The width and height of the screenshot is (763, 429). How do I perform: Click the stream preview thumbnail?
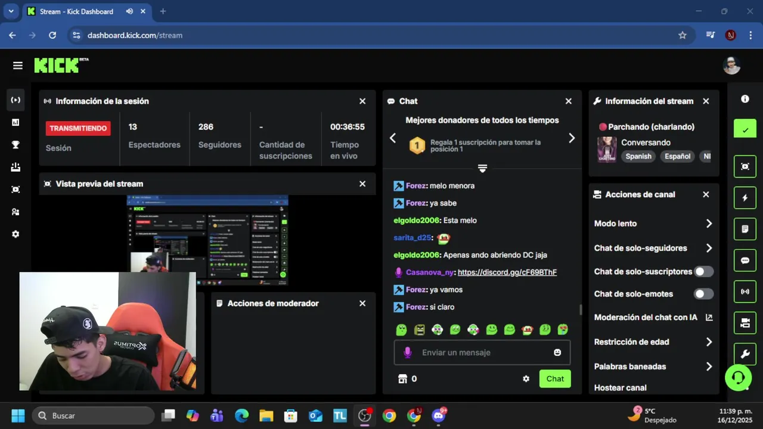click(x=207, y=241)
